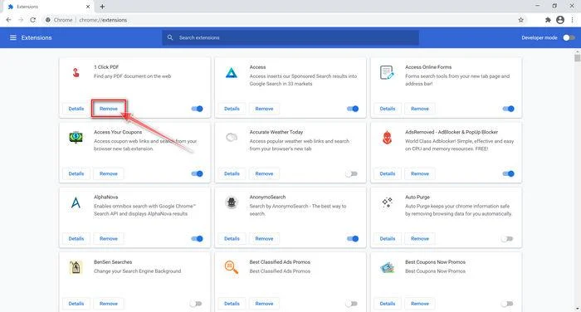Open Details for Access Online Forms
The width and height of the screenshot is (581, 312).
pos(388,109)
